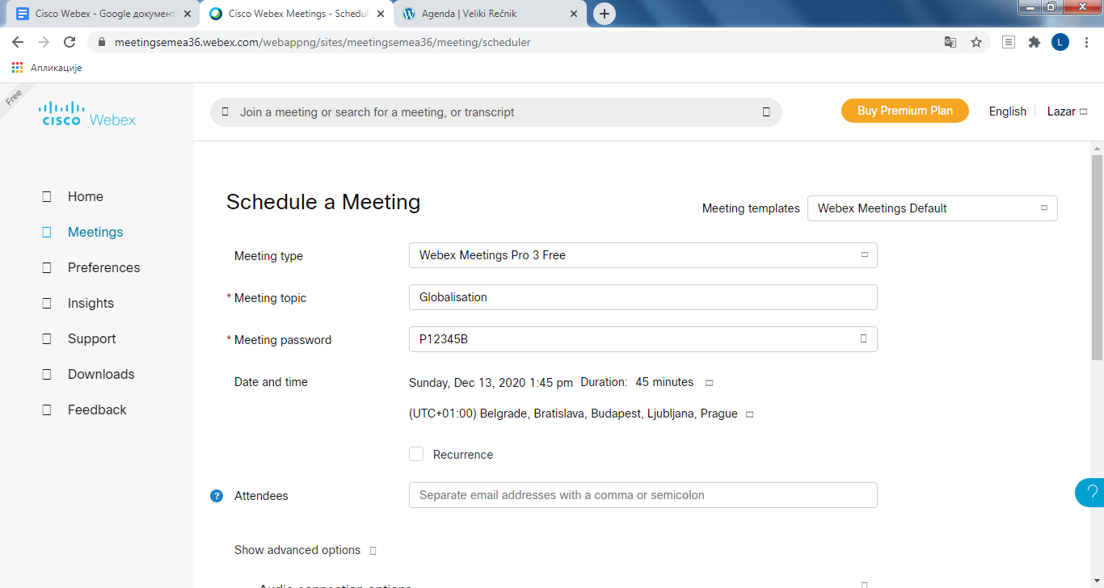Change language via English selector
The image size is (1104, 588).
[1008, 111]
